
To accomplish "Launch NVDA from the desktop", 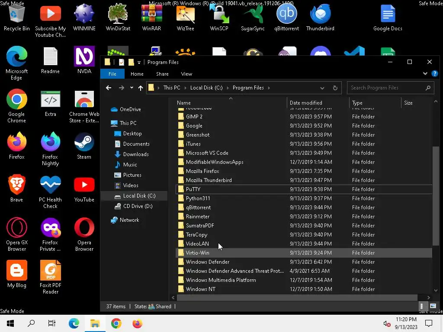I will click(84, 61).
